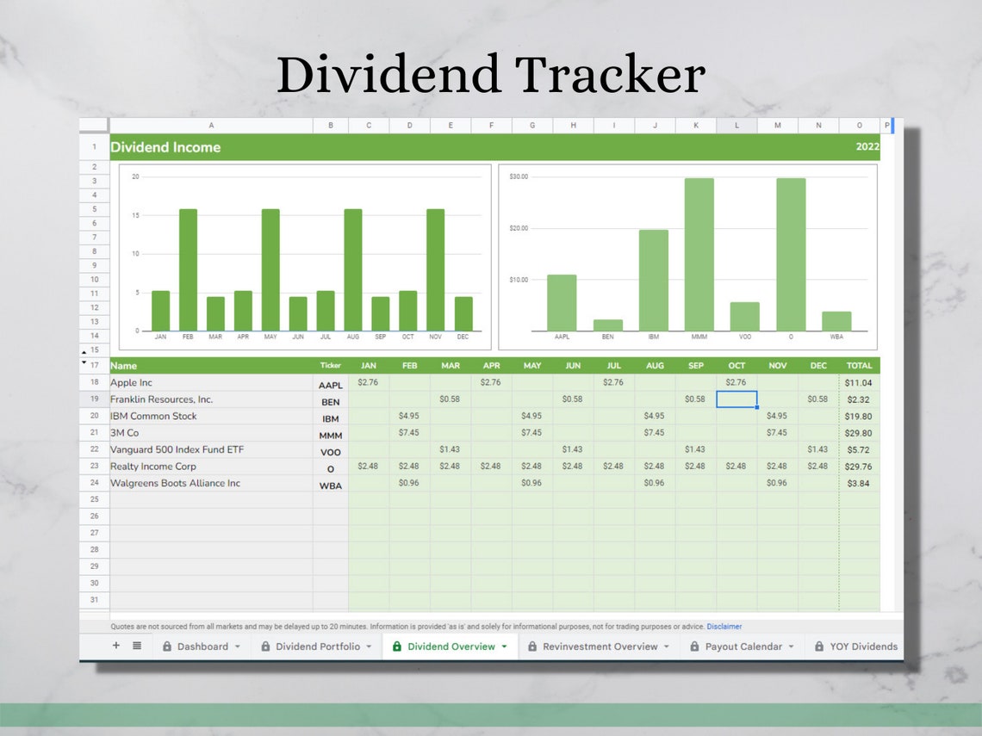Screen dimensions: 982x736
Task: Open Dividend Portfolio tab dropdown arrow
Action: 370,646
